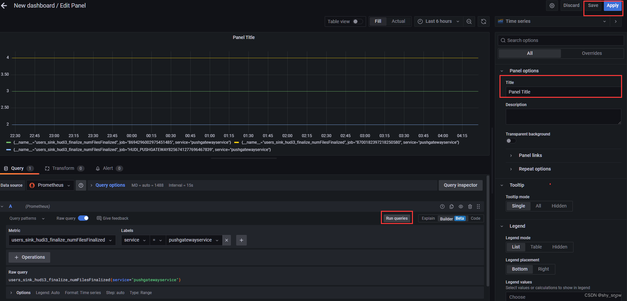Duplicate query A using the copy icon
Screen dimensions: 627x301
pyautogui.click(x=452, y=206)
